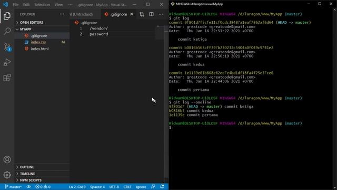337x190 pixels.
Task: Open the notifications bell in status bar
Action: [x=162, y=186]
